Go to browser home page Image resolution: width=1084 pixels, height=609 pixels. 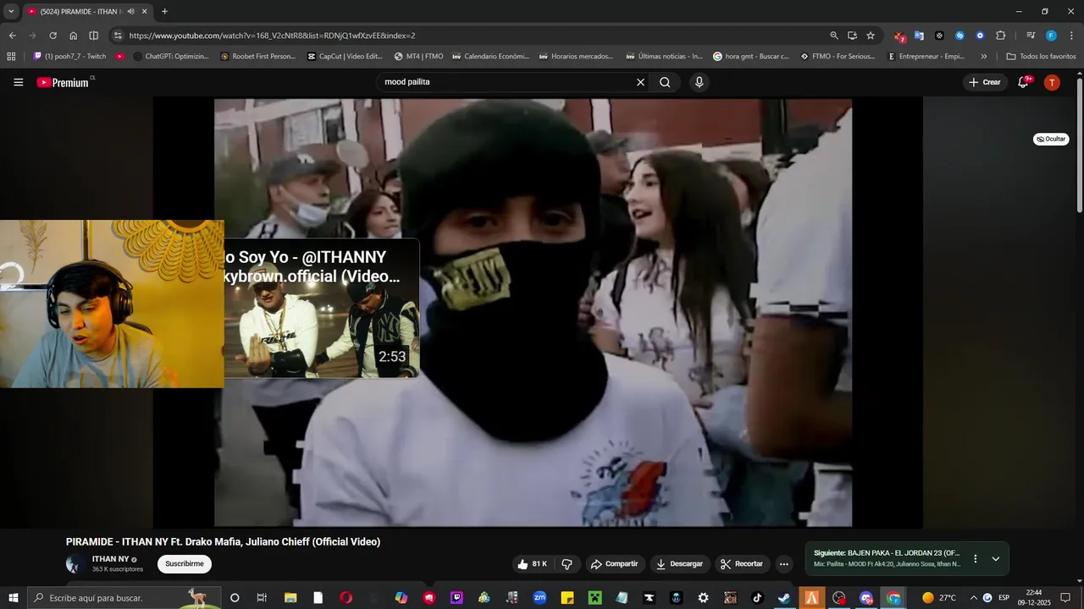74,36
